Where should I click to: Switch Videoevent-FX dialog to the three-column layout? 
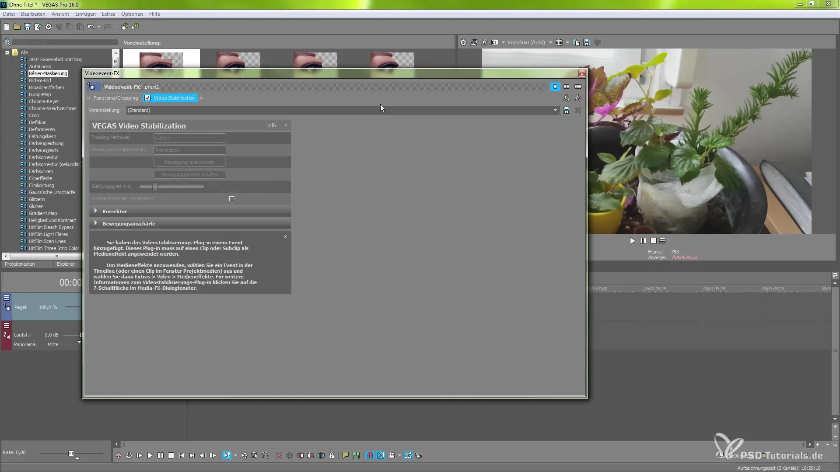click(578, 87)
